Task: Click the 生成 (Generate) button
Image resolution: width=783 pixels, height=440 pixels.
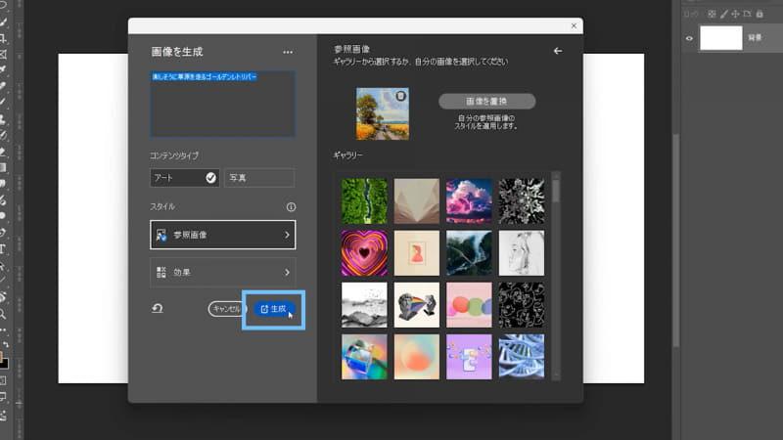Action: click(x=274, y=309)
